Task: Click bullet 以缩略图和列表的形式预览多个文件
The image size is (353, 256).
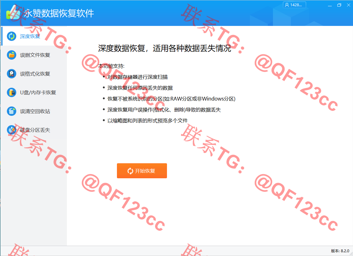Action: [x=148, y=121]
